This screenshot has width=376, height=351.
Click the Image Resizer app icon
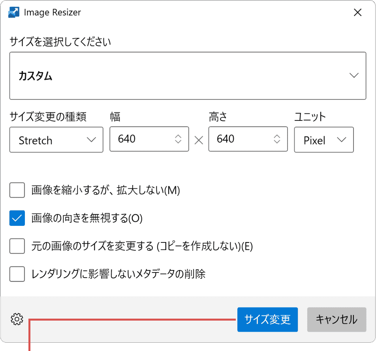click(x=14, y=12)
